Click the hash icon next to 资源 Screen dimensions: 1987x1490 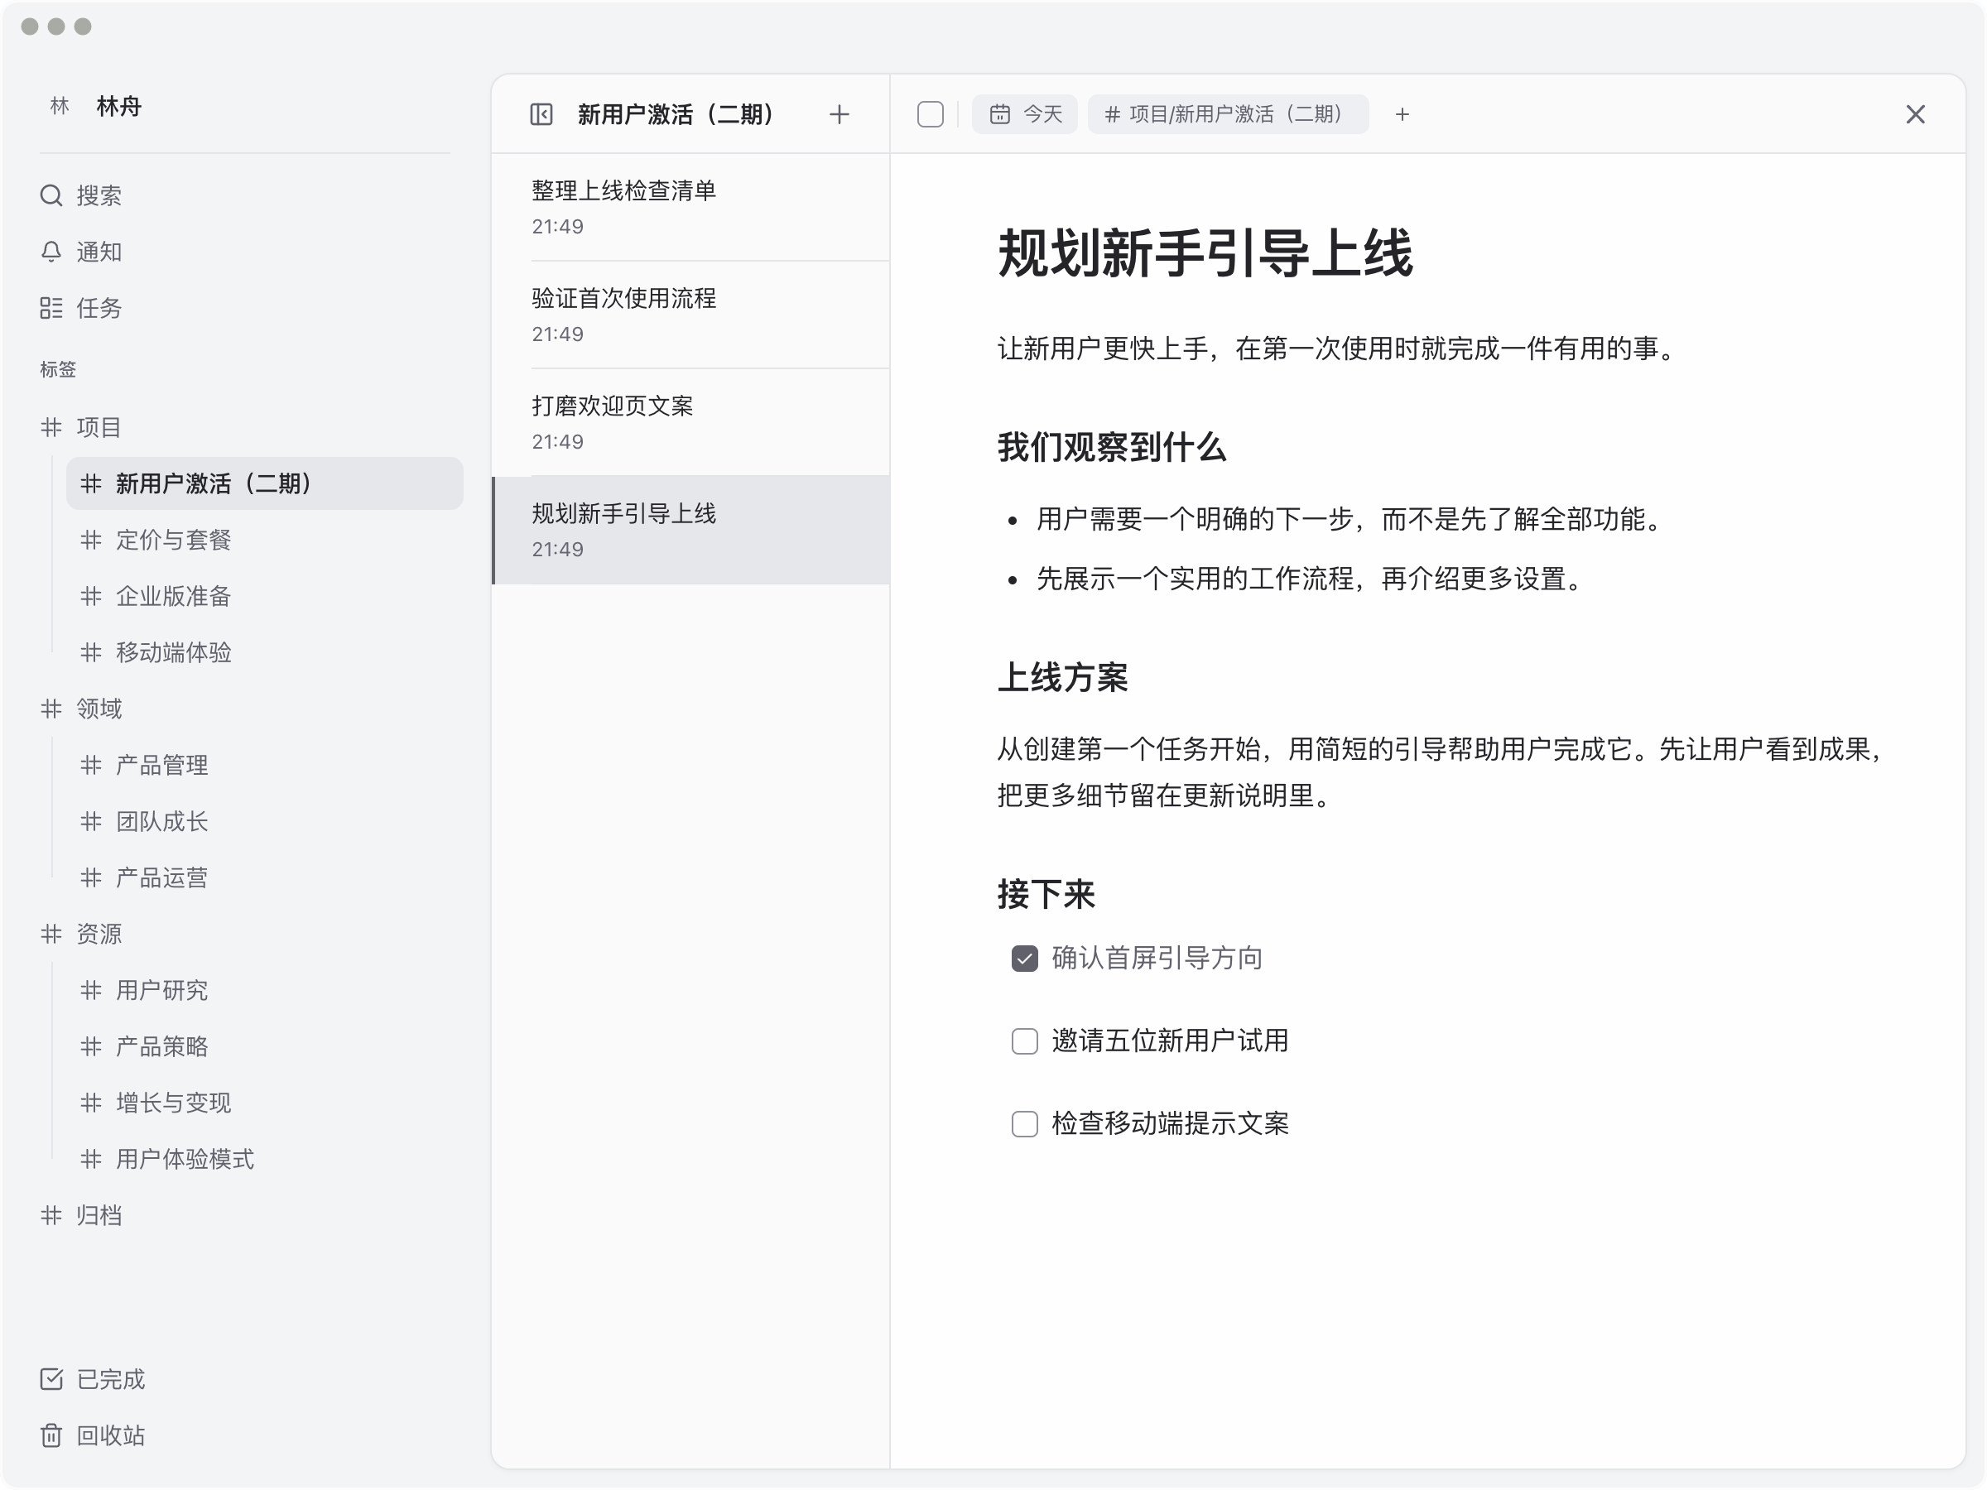point(51,934)
